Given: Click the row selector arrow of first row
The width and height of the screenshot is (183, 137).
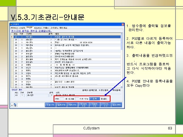Looking at the screenshot, I should pos(12,37).
